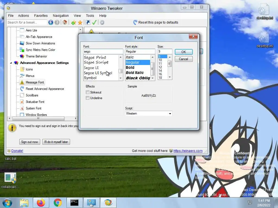Select Segoe UI in font list
Screen dimensions: 278x208
click(x=91, y=68)
